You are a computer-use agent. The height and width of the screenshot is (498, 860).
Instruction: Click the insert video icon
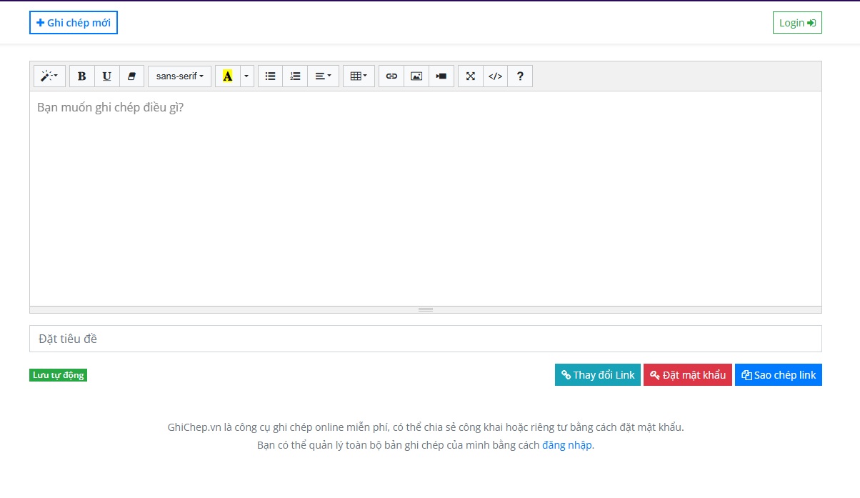[441, 76]
